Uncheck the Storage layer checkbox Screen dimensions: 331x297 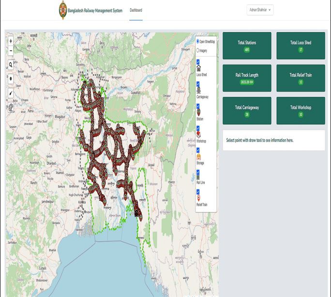[198, 150]
